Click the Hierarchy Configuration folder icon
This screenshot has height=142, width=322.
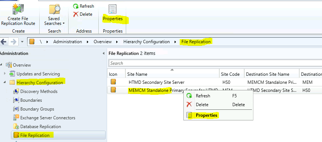pyautogui.click(x=12, y=83)
